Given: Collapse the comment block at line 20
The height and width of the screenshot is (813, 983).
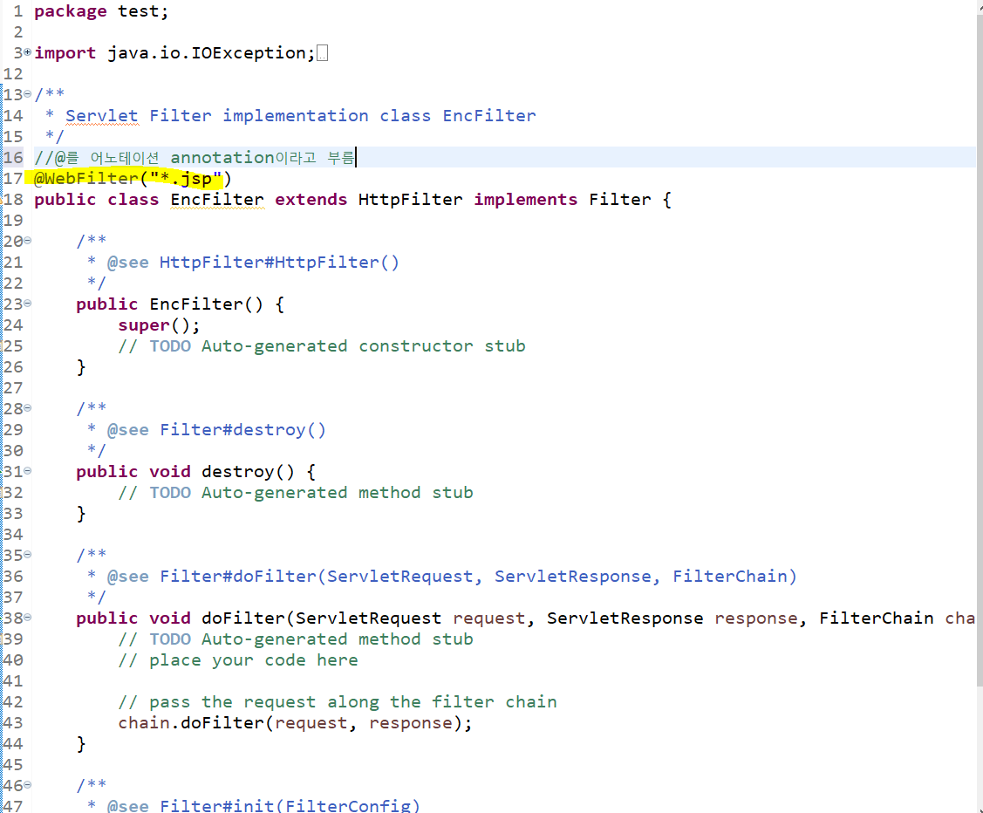Looking at the screenshot, I should point(28,242).
